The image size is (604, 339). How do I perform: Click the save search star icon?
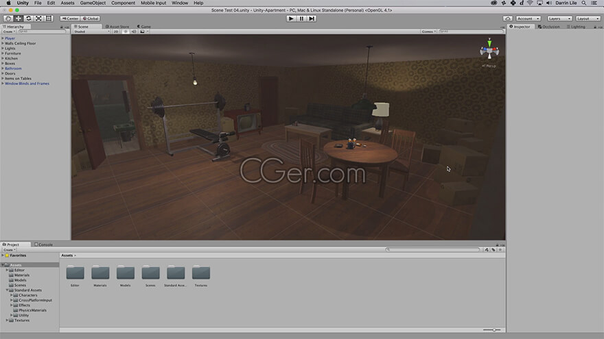point(500,250)
